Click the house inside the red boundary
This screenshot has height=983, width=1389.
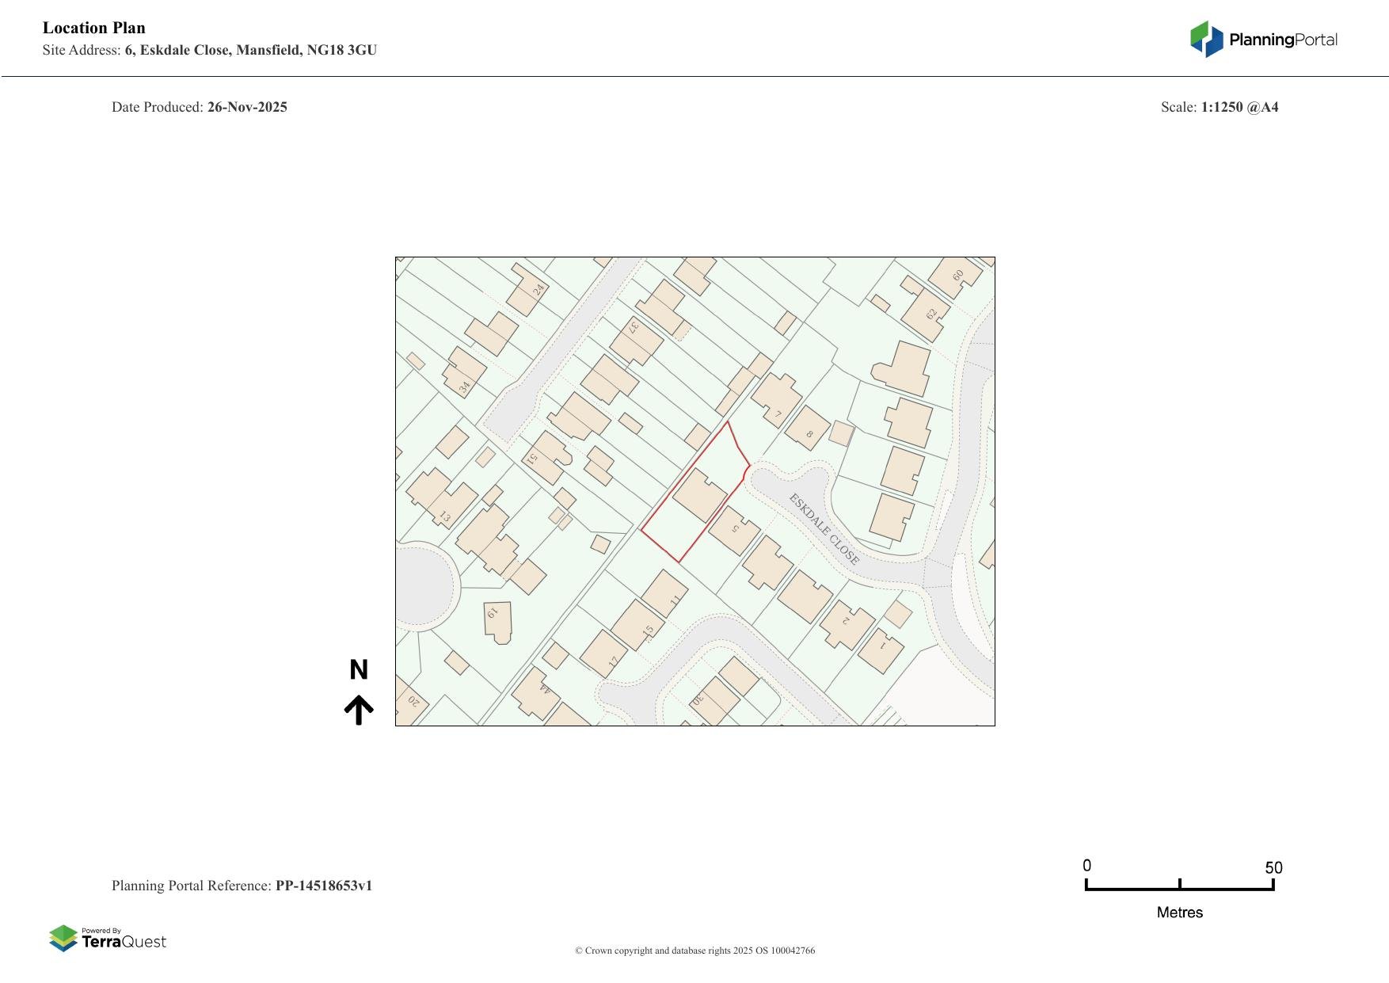(699, 495)
